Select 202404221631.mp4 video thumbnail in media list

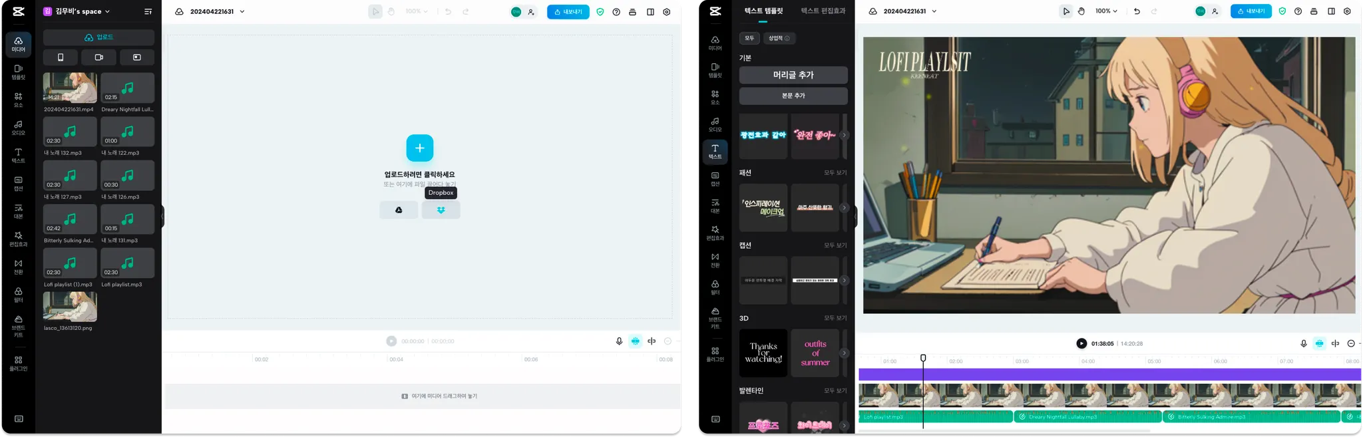[x=70, y=87]
